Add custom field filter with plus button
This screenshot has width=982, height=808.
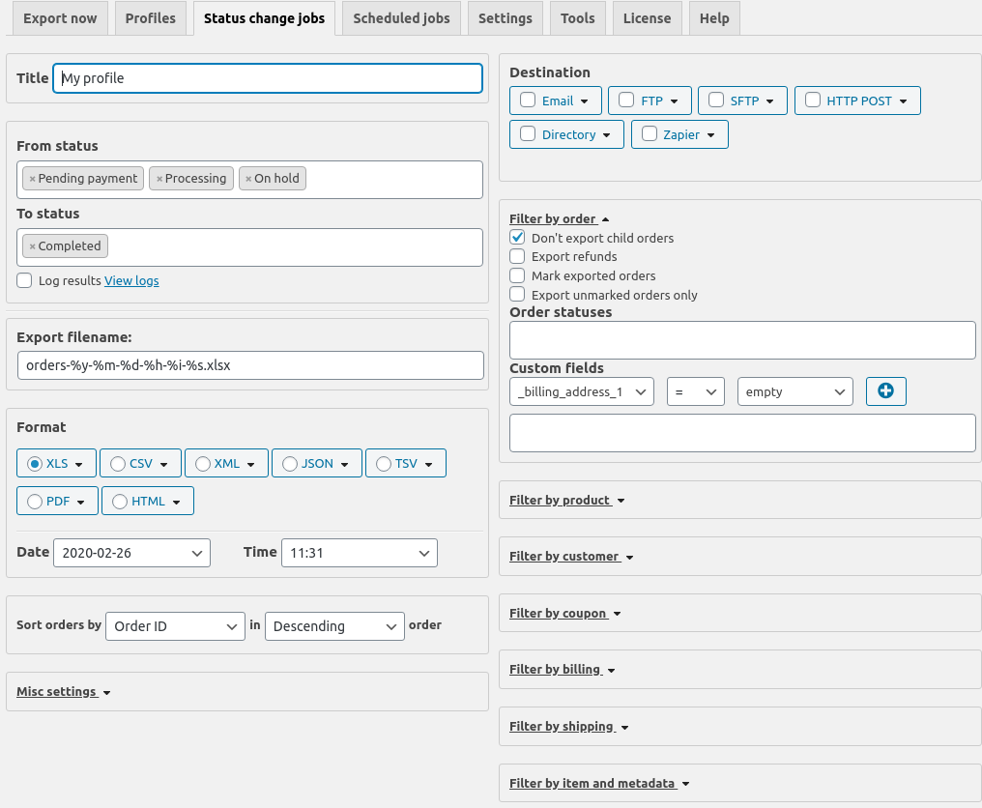tap(885, 391)
